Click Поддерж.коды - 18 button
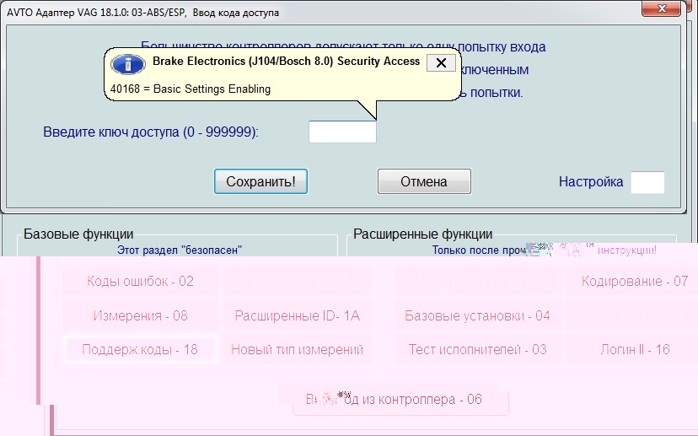 (140, 349)
